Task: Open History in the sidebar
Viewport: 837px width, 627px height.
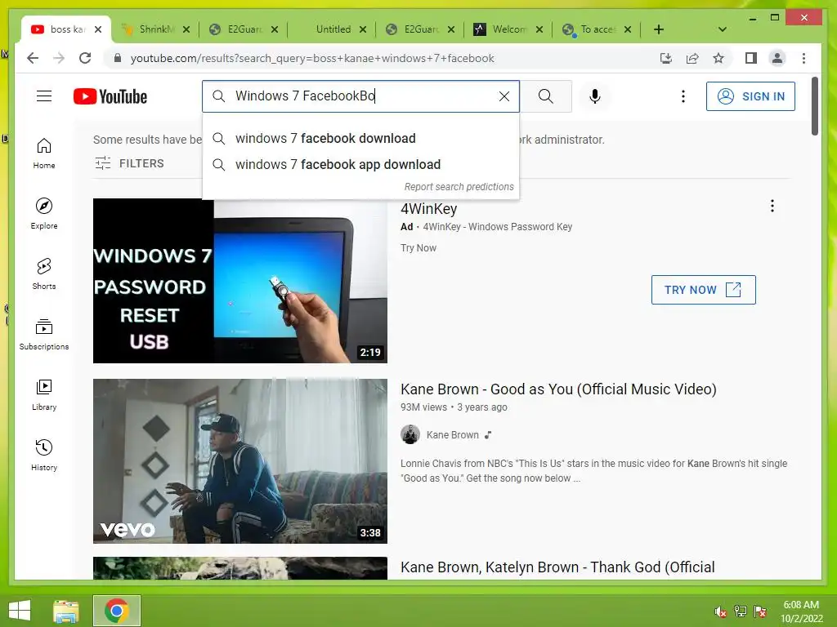Action: 44,455
